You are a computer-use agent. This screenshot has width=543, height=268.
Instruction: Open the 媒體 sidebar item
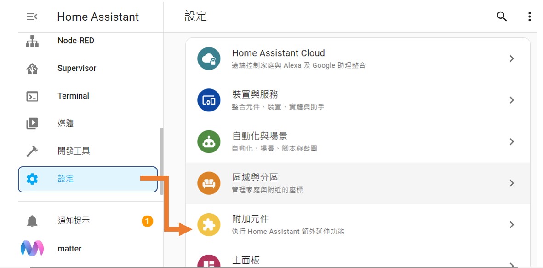[65, 123]
